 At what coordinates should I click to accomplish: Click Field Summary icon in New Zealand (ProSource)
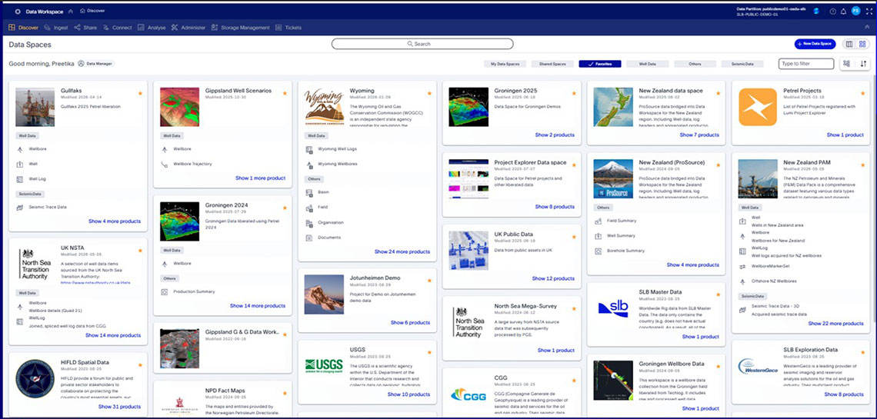(598, 221)
